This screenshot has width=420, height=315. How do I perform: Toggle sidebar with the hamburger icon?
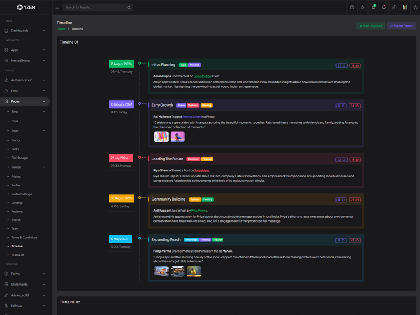click(57, 7)
